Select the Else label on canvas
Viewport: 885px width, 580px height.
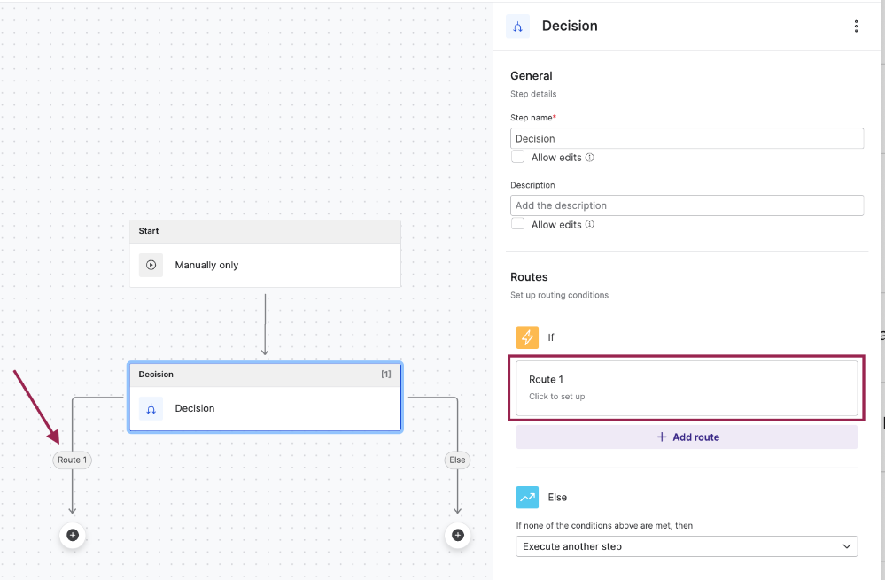457,460
